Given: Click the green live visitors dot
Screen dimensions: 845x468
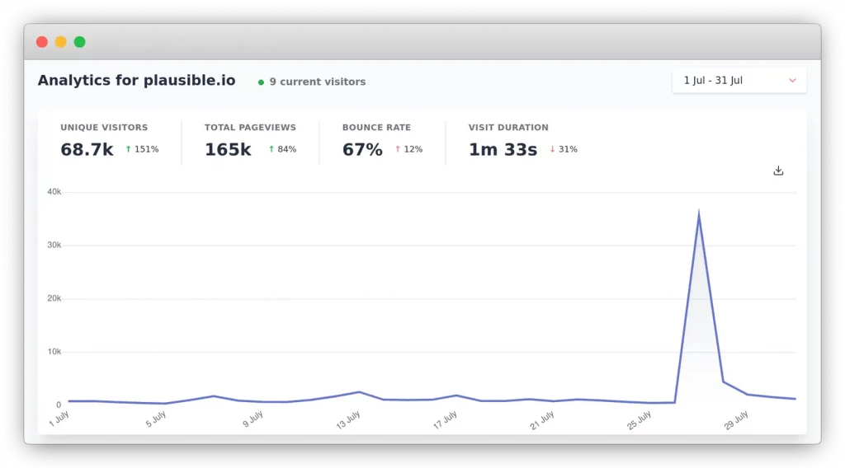Looking at the screenshot, I should tap(261, 82).
